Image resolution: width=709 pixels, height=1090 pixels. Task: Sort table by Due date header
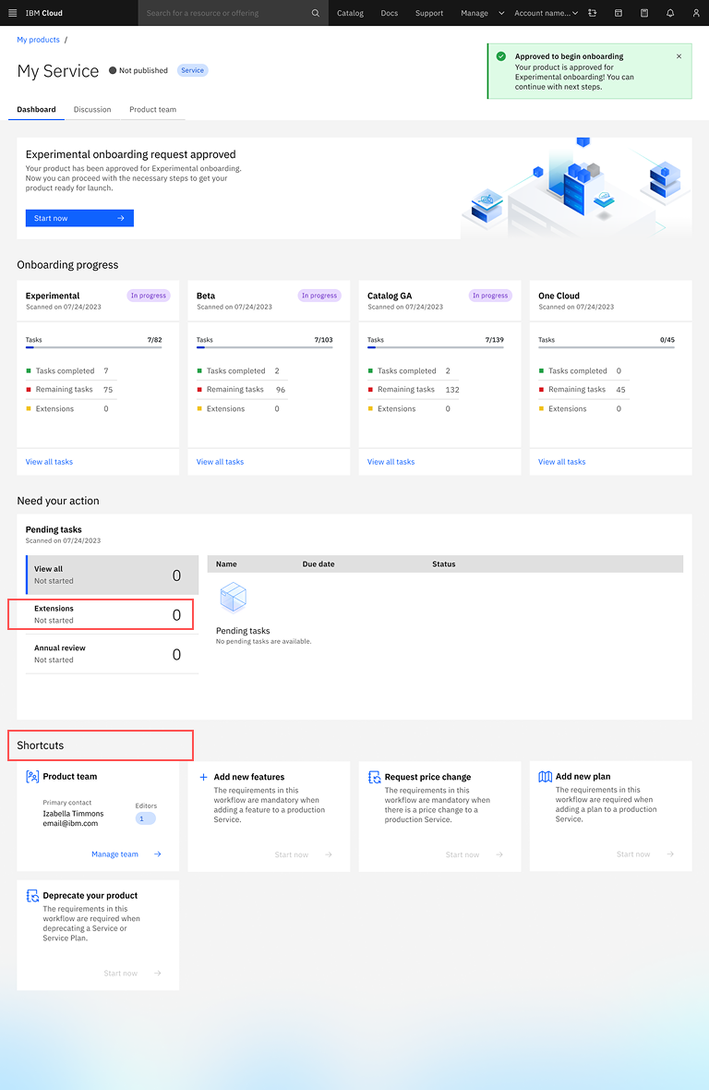pyautogui.click(x=318, y=563)
